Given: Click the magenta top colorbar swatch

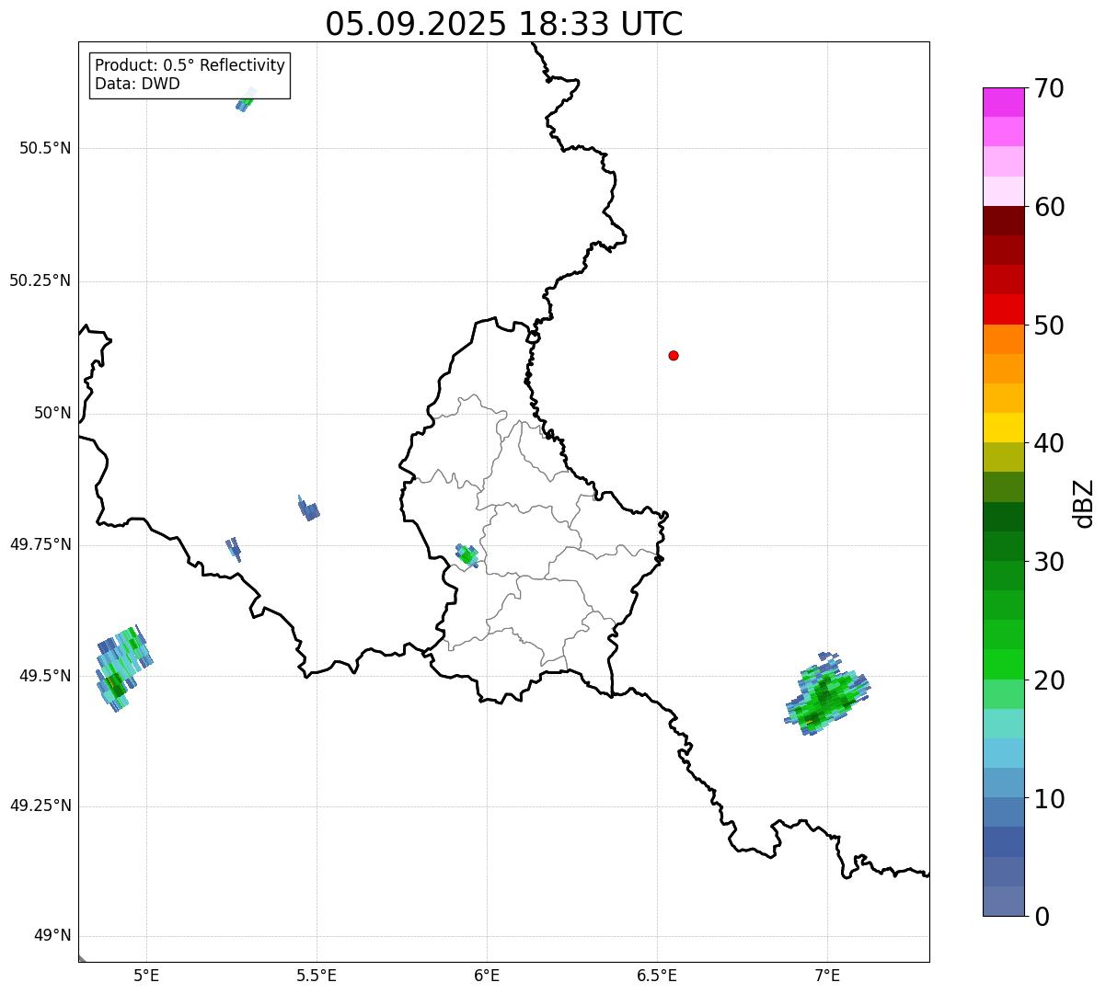Looking at the screenshot, I should [1004, 102].
